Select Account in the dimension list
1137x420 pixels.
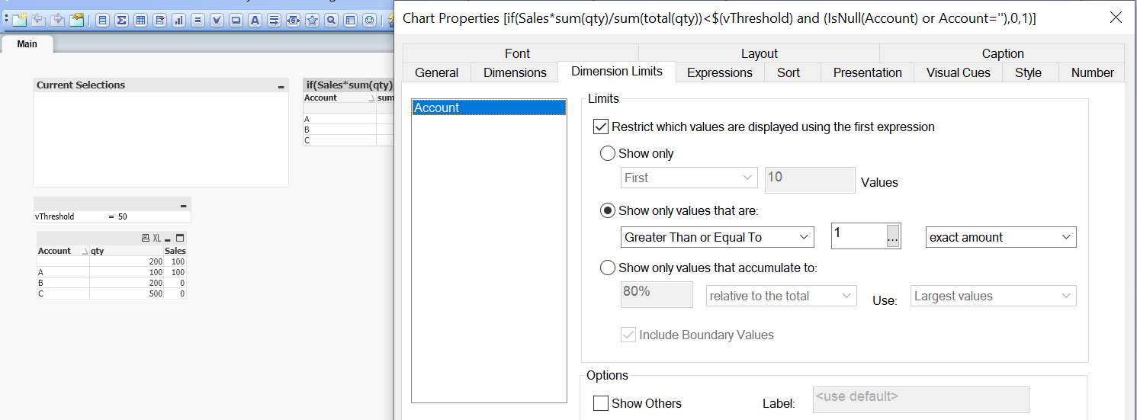(489, 107)
